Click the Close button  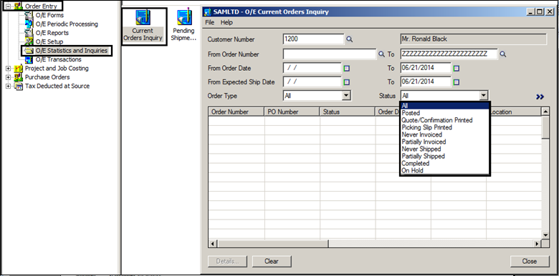click(530, 261)
